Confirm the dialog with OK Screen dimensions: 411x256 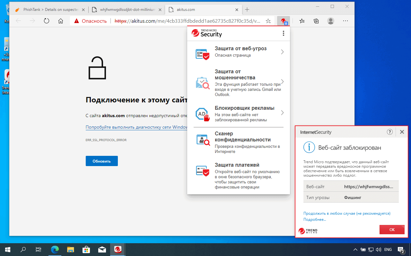click(x=392, y=229)
